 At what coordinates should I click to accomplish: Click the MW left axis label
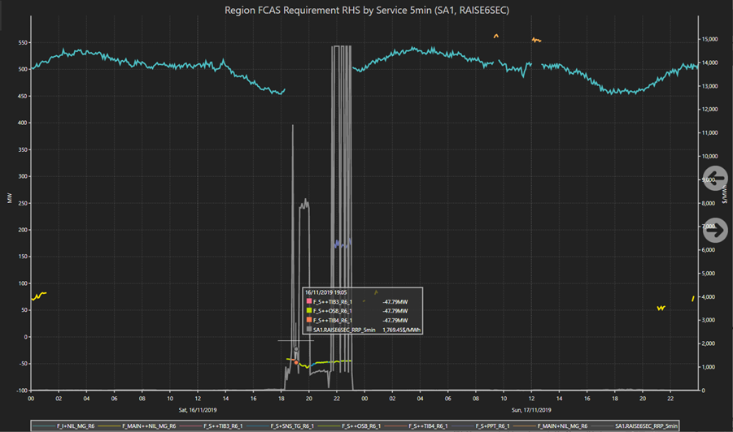click(x=10, y=199)
